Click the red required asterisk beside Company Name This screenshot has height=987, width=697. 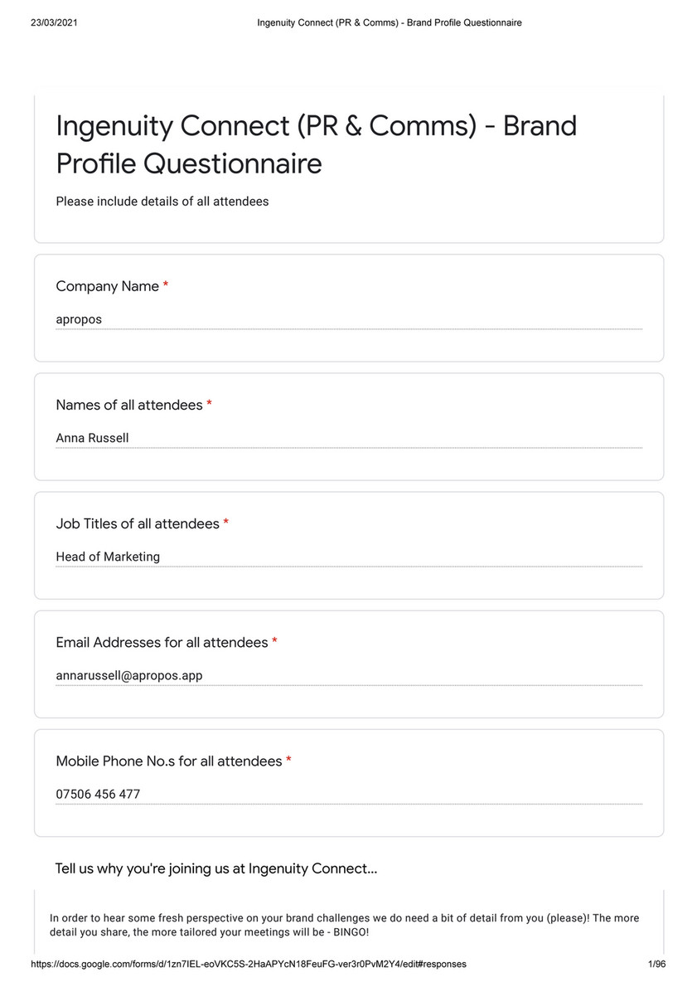point(166,286)
